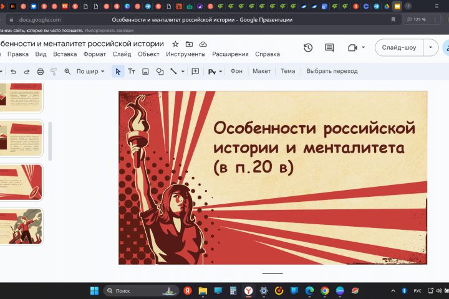449x299 pixels.
Task: Expand the Слайд-шоу options arrow
Action: coord(431,47)
